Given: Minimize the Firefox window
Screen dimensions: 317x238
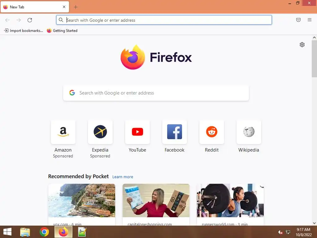Looking at the screenshot, I should [289, 3].
